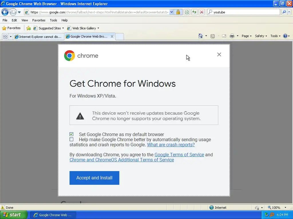Click system tray orange magnifier icon
This screenshot has width=293, height=219.
[272, 215]
